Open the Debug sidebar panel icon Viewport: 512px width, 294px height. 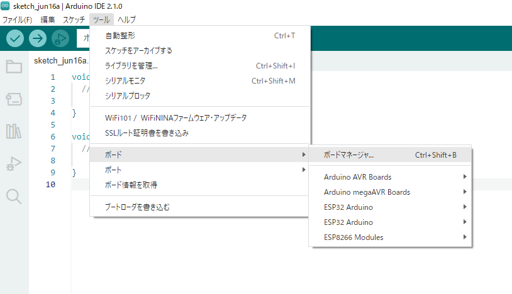tap(14, 163)
